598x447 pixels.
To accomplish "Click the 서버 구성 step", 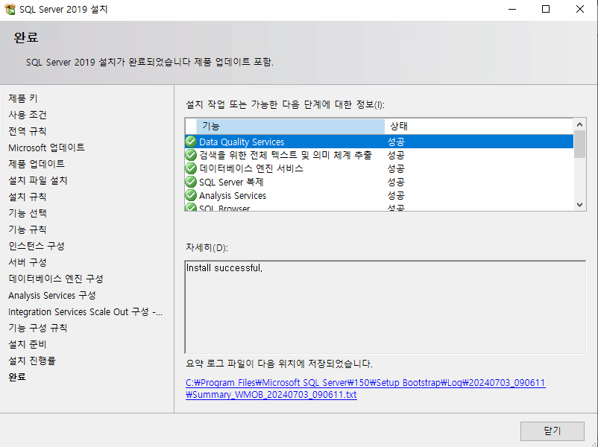I will coord(28,262).
